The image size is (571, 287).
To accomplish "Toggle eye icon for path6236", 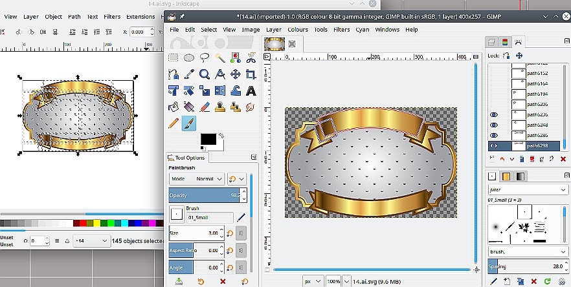I will pyautogui.click(x=494, y=114).
